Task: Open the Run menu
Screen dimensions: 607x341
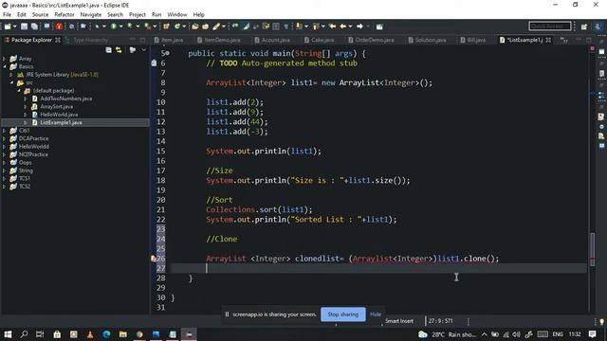Action: pos(156,15)
